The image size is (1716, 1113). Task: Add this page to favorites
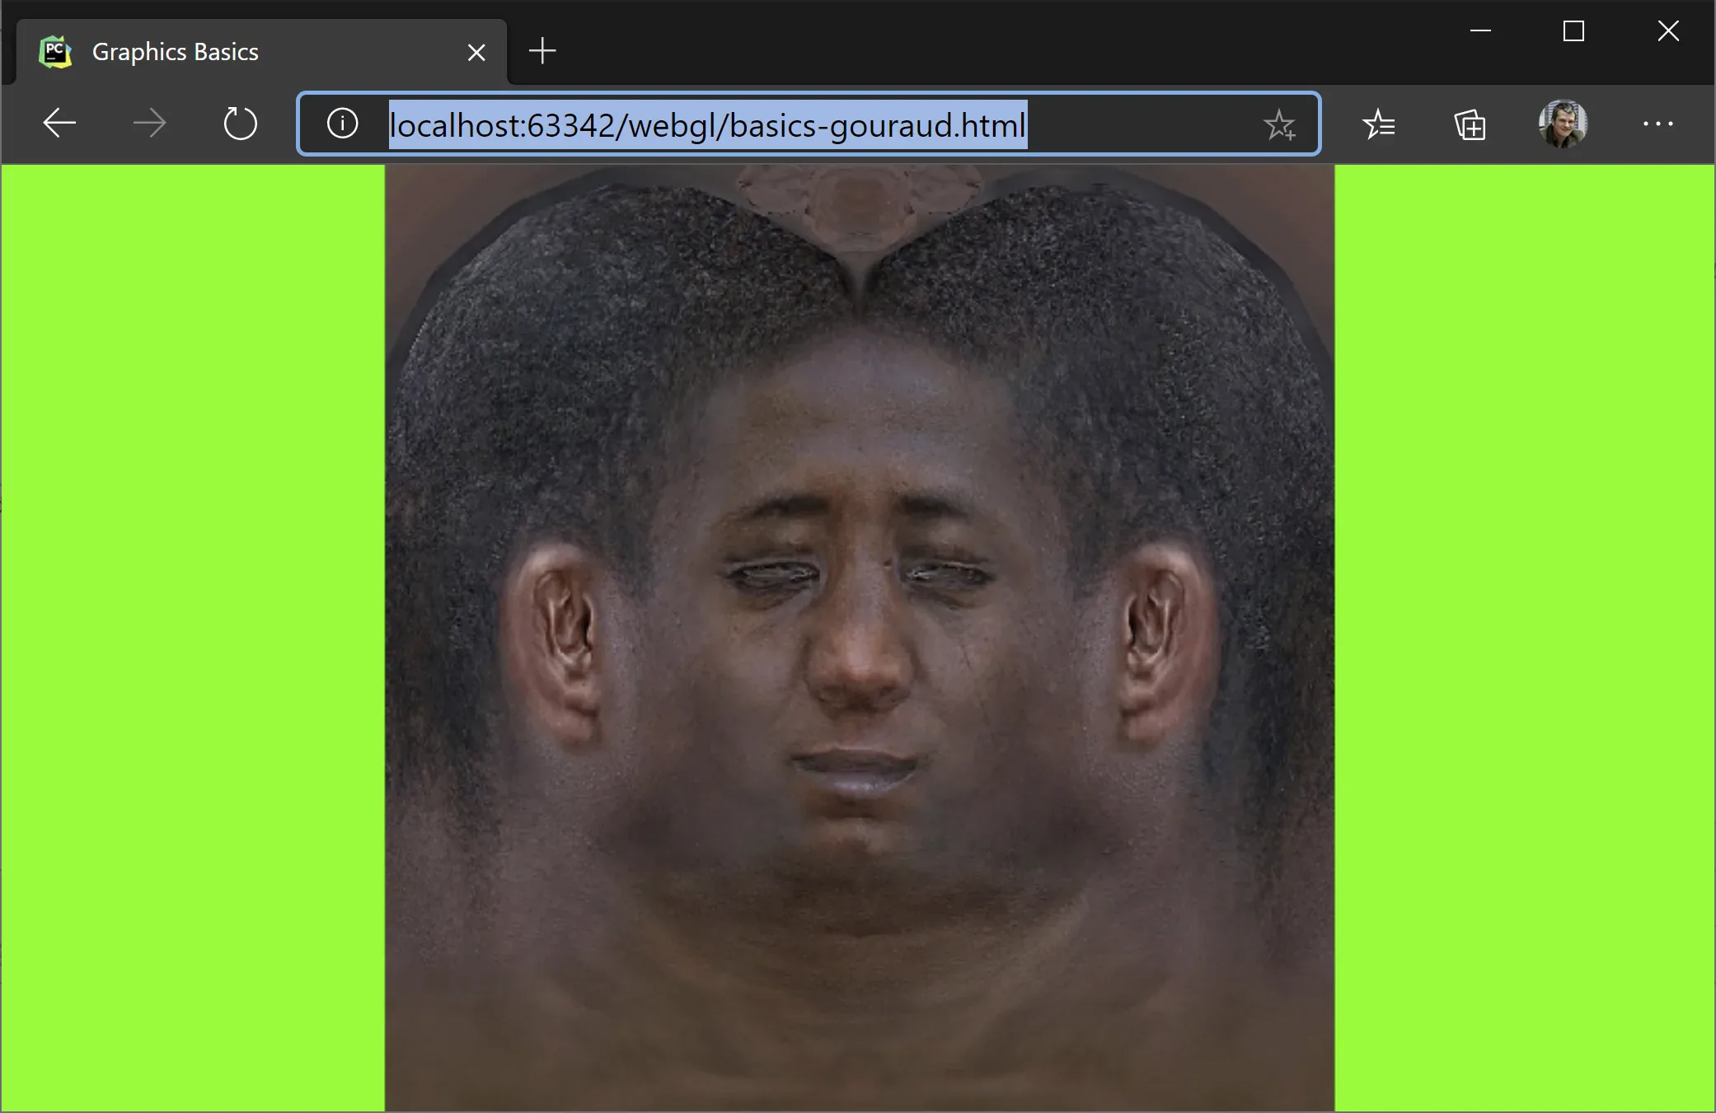click(x=1279, y=124)
